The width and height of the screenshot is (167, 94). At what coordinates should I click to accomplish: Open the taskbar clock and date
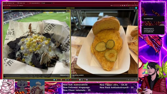(x=136, y=80)
